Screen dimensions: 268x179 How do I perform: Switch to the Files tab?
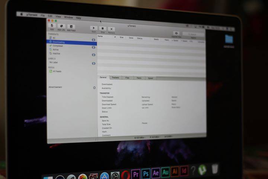[127, 78]
